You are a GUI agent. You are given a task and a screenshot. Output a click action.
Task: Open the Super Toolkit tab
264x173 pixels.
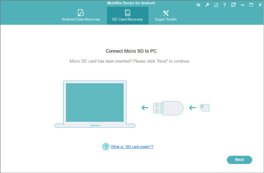tap(166, 15)
